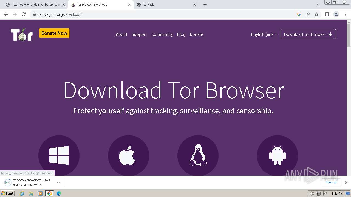Click the Show desktop monitor icon in tray
The image size is (351, 197).
[x=348, y=193]
